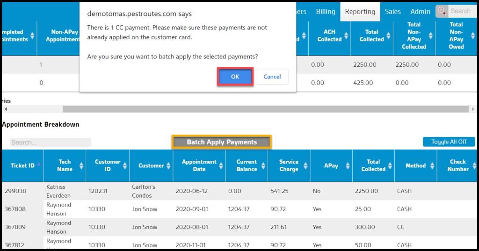
Task: Sort table by Tech Name arrows
Action: (81, 165)
